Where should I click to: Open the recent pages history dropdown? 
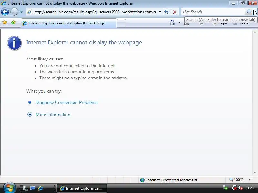21,12
